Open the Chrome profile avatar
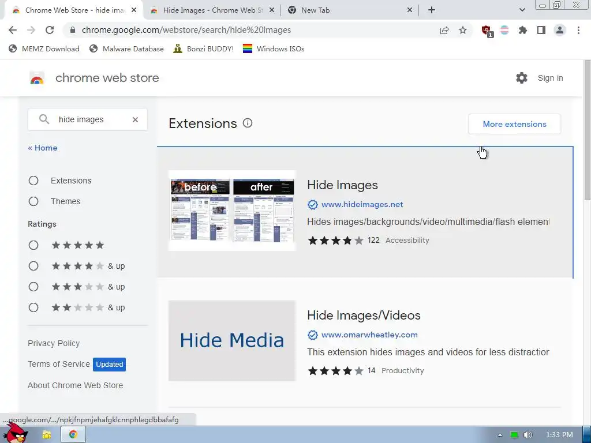Screen dimensions: 591x443 pos(560,30)
